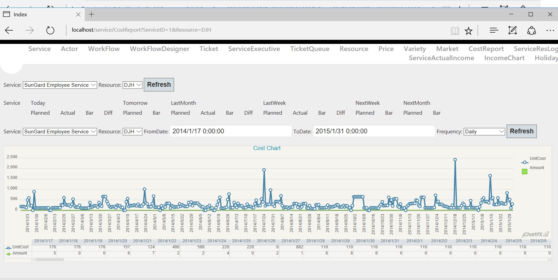
Task: Go to the TicketQueue menu item
Action: coord(310,49)
